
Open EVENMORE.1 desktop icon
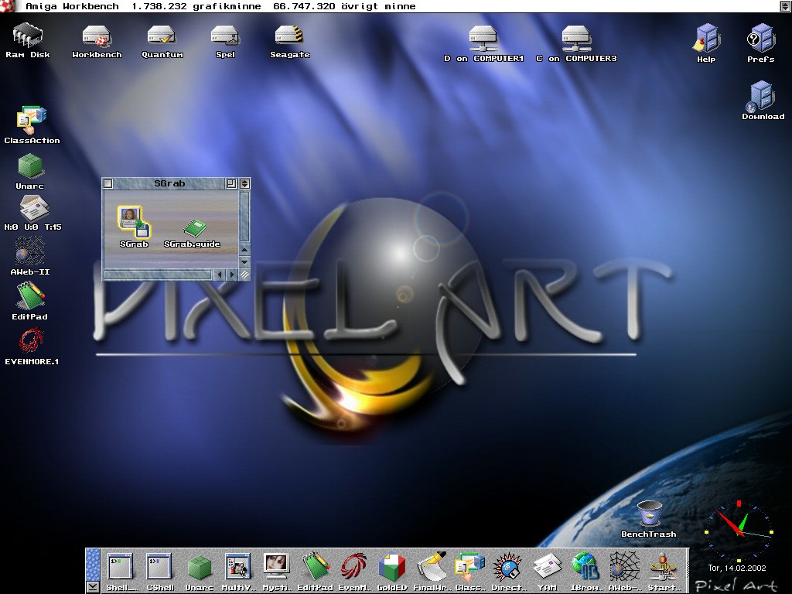click(31, 342)
